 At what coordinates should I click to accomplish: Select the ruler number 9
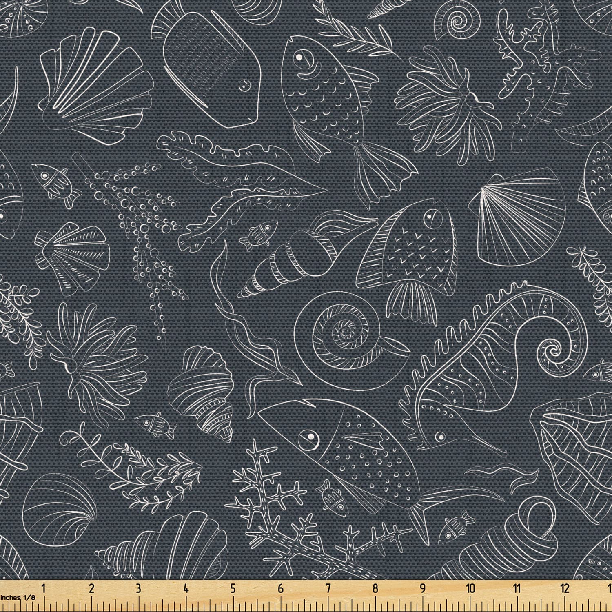(x=423, y=588)
